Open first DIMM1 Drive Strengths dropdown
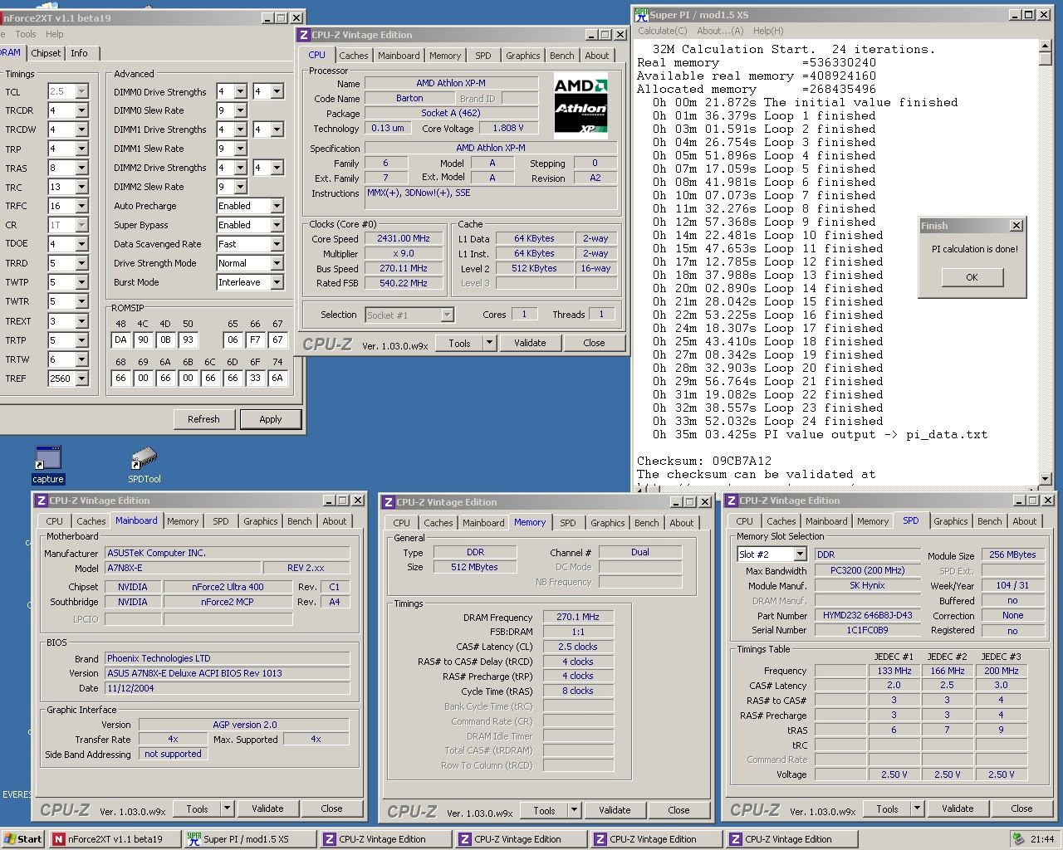This screenshot has width=1063, height=850. pos(240,129)
